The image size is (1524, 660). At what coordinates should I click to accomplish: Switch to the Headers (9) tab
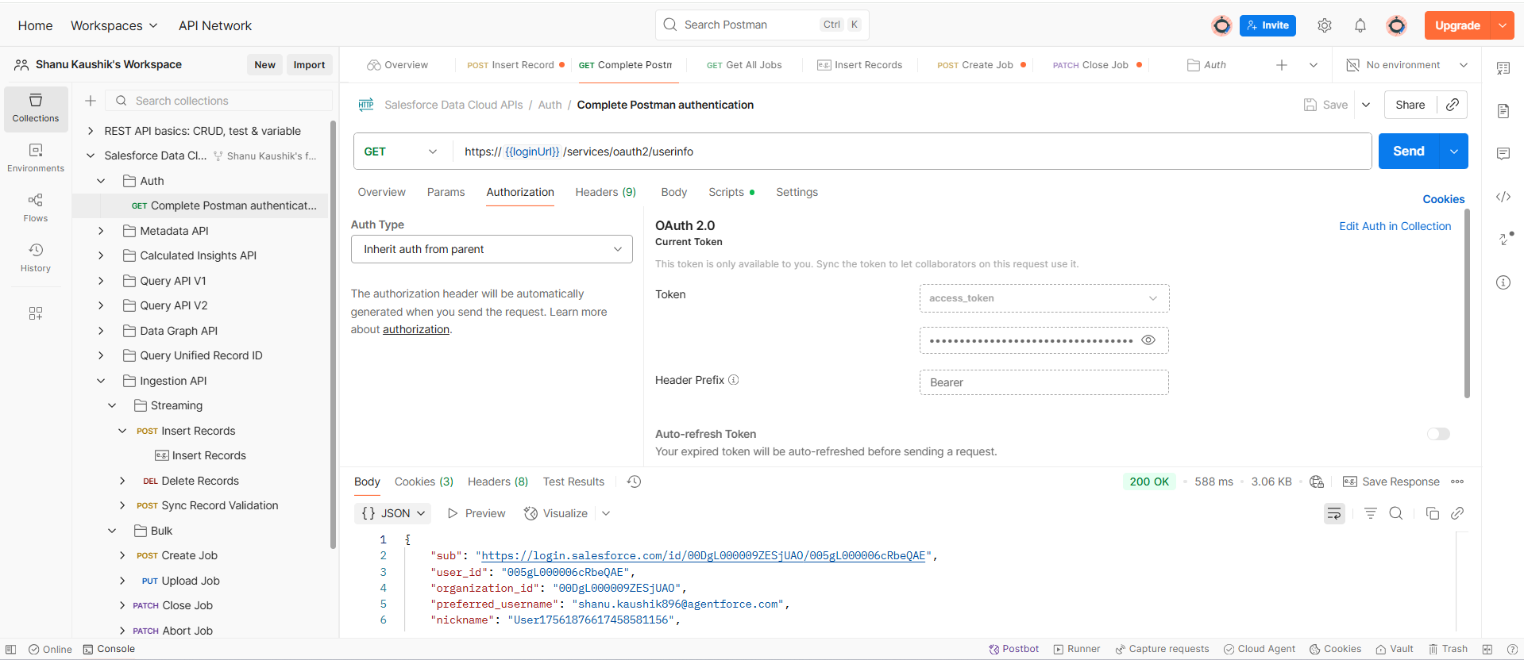pos(605,192)
